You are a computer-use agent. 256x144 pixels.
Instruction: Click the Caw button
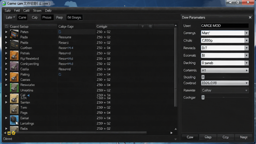pos(190,137)
